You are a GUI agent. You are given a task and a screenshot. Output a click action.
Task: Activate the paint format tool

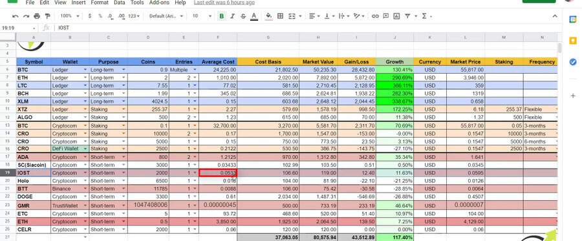point(47,16)
